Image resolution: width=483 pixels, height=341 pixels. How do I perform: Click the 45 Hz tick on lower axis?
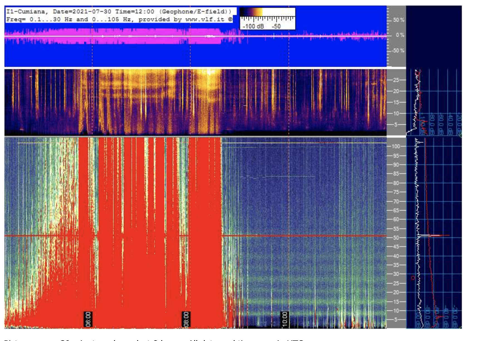[396, 247]
